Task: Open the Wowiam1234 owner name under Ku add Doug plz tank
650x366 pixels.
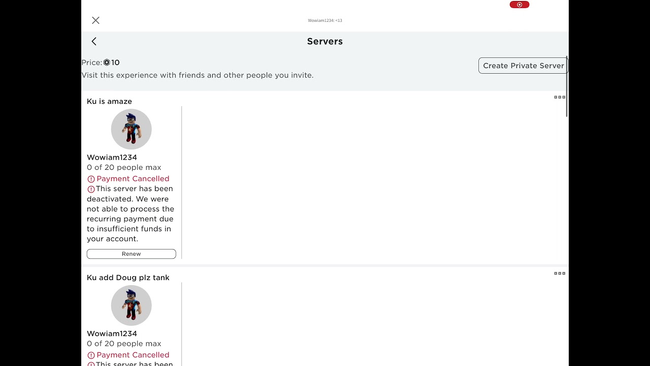Action: pyautogui.click(x=112, y=334)
